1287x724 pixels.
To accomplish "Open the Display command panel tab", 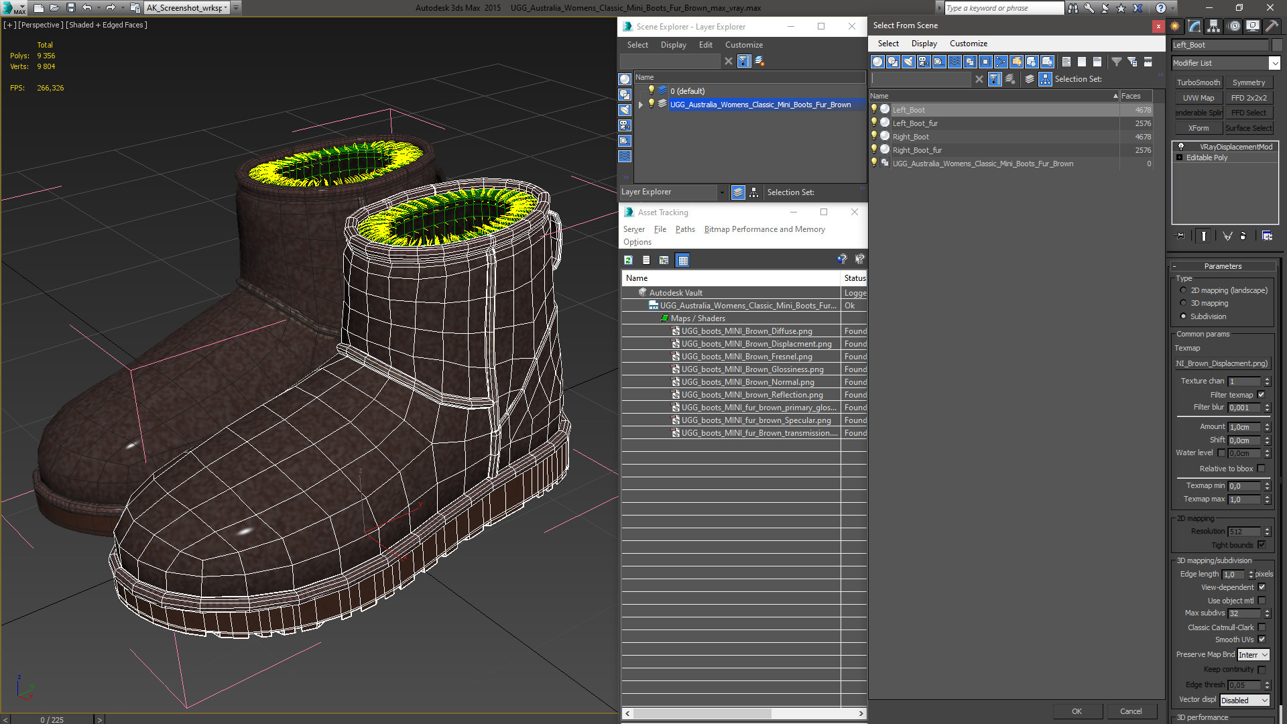I will (x=1253, y=26).
